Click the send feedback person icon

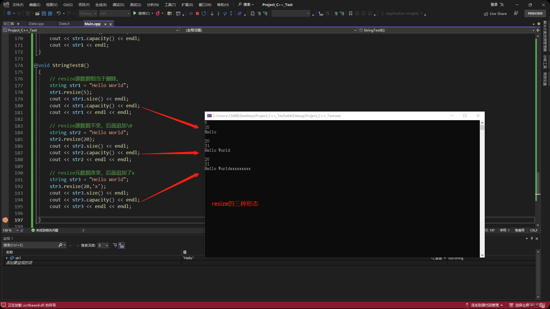point(516,13)
